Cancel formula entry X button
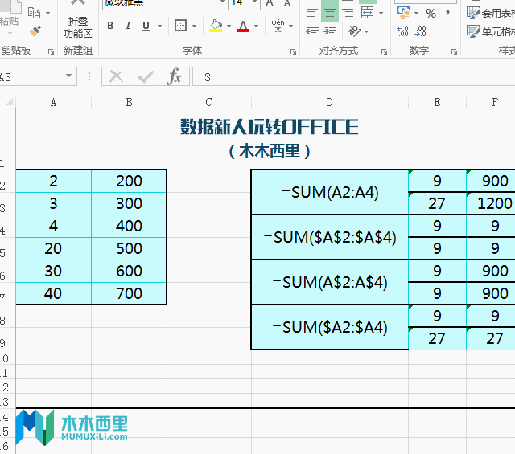 pos(116,77)
